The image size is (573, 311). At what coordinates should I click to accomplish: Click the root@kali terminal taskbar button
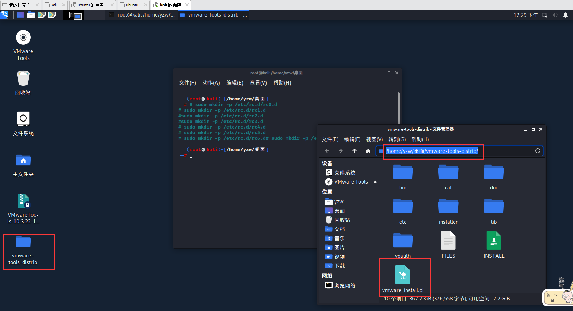tap(142, 15)
